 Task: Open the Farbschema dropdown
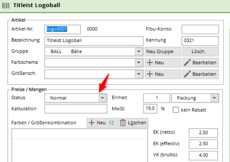[x=94, y=63]
